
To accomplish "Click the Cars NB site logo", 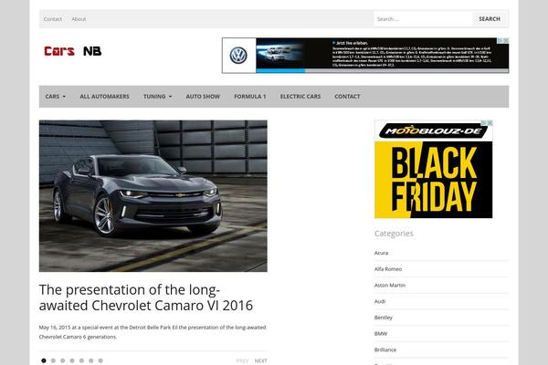I will pyautogui.click(x=73, y=51).
